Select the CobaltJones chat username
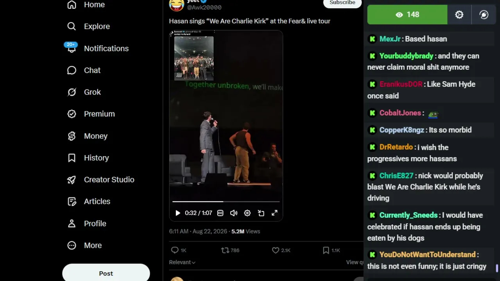The image size is (500, 281). [x=400, y=113]
